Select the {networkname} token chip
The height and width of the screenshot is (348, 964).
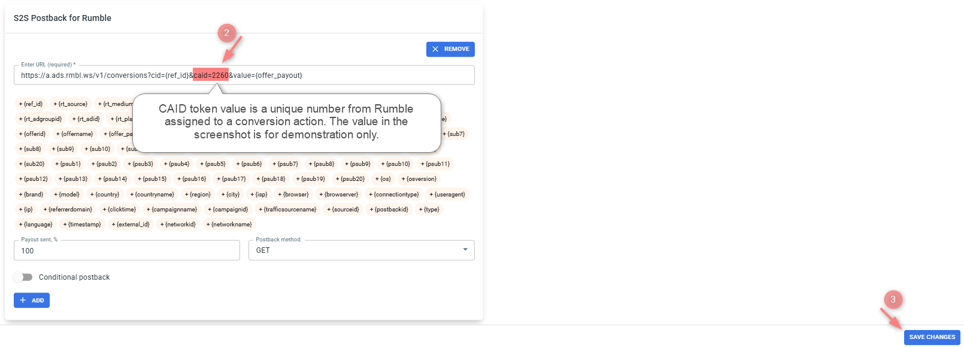pos(229,225)
